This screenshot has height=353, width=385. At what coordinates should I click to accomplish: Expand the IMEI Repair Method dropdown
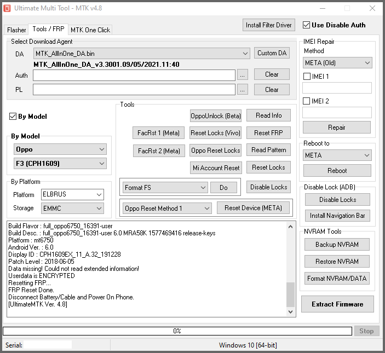[337, 63]
